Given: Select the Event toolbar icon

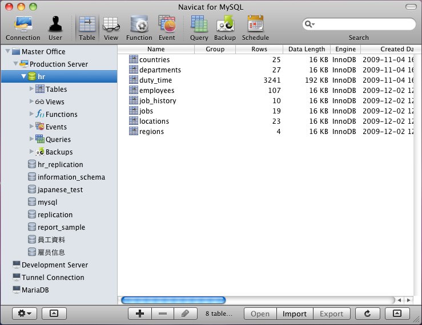Looking at the screenshot, I should [167, 28].
